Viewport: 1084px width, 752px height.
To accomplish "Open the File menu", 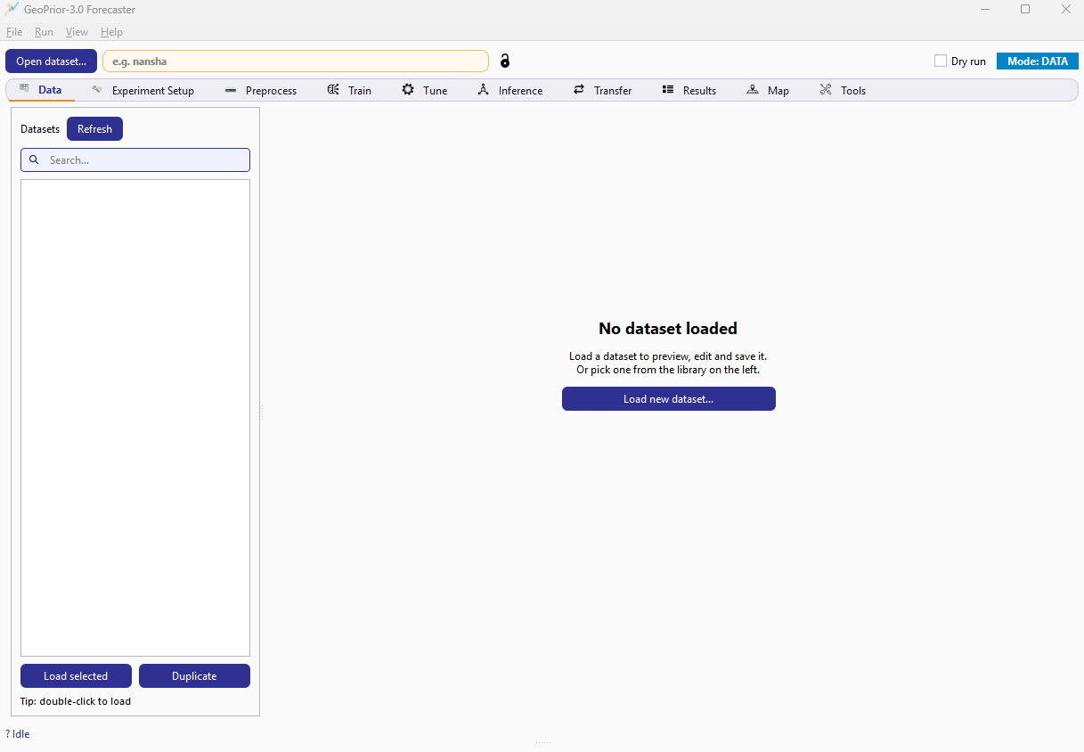I will [14, 32].
